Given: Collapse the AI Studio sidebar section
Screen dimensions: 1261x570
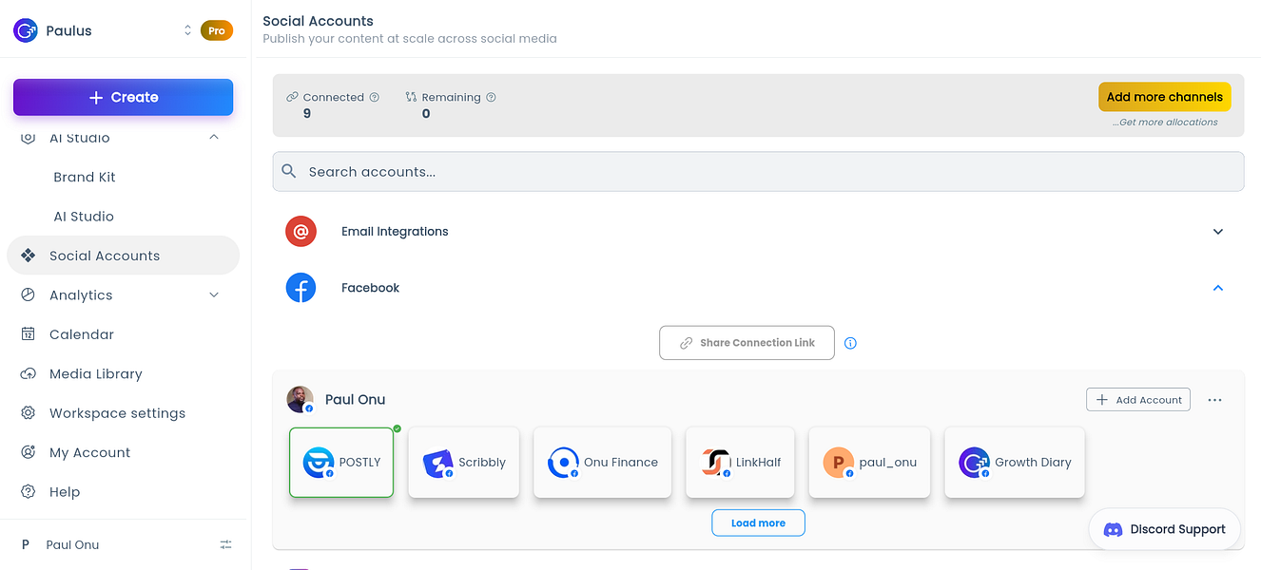Looking at the screenshot, I should (214, 138).
